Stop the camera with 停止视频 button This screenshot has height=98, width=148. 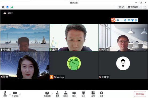point(15,94)
